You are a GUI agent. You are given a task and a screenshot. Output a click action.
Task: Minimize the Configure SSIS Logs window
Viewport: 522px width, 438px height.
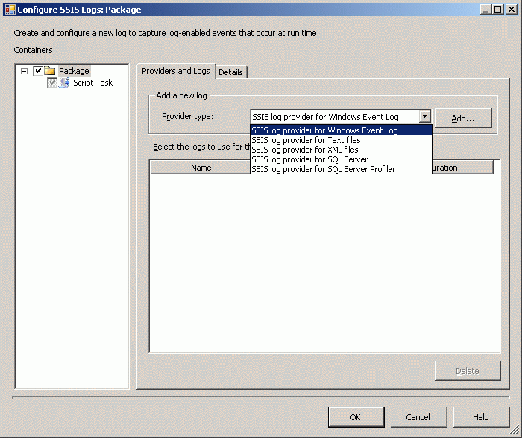point(485,10)
